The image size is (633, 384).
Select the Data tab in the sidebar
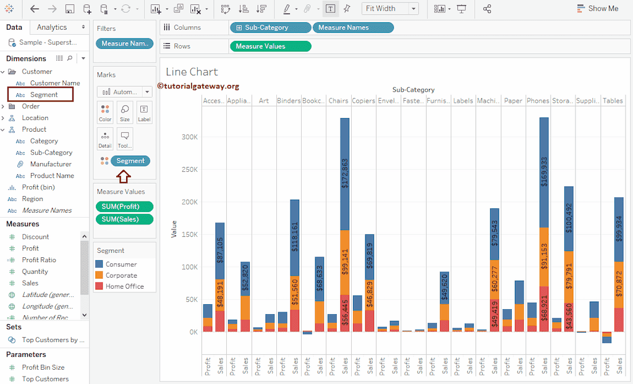(x=14, y=27)
